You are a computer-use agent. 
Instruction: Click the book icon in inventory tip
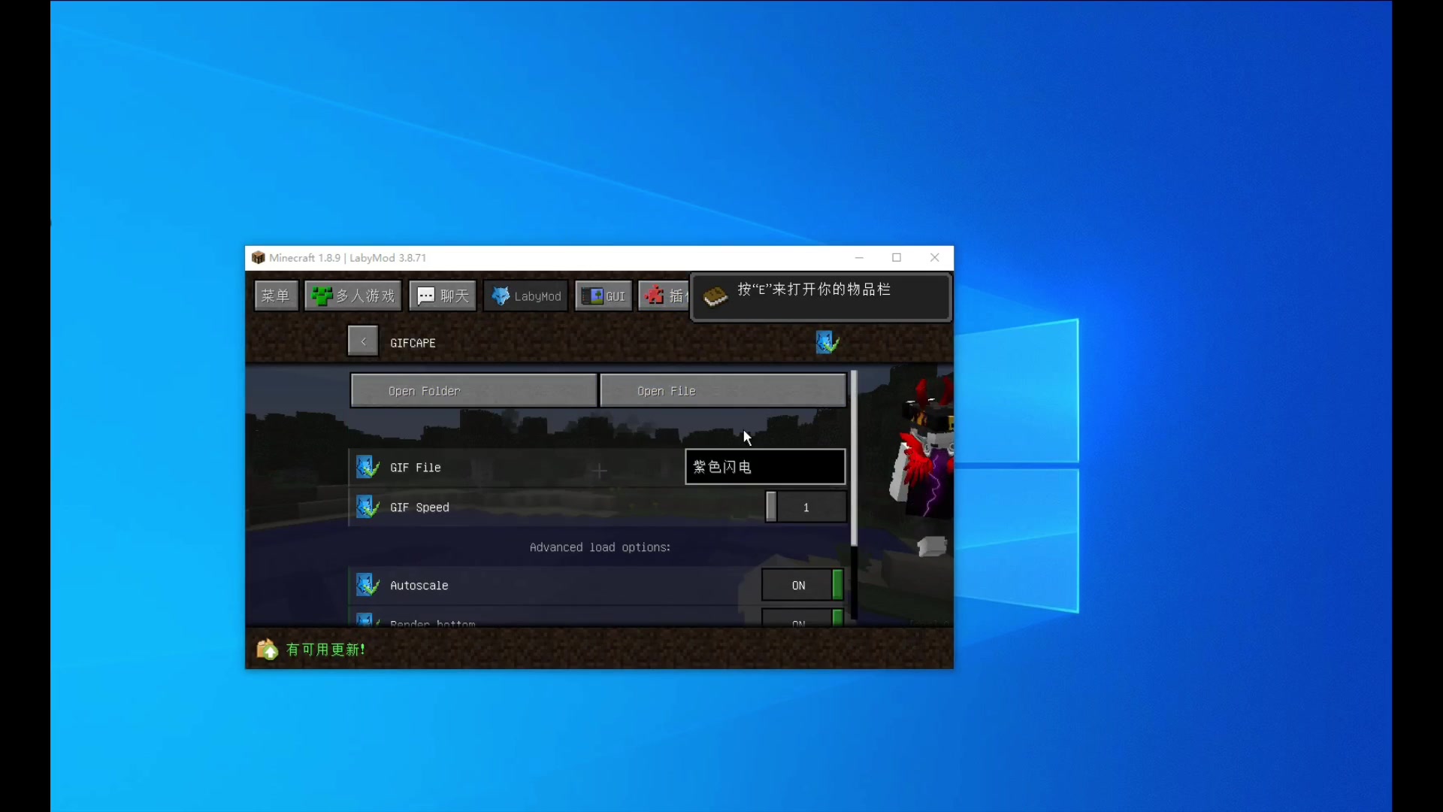click(715, 296)
